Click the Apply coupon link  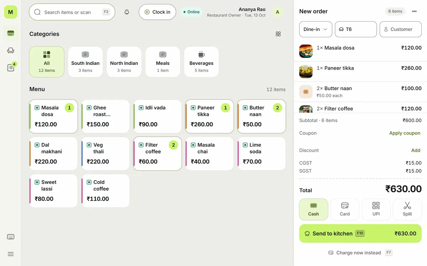click(405, 133)
